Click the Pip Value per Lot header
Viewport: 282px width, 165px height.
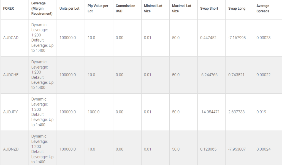click(x=98, y=9)
